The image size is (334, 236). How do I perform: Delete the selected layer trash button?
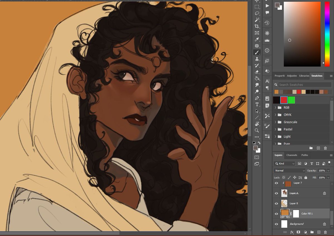point(325,232)
